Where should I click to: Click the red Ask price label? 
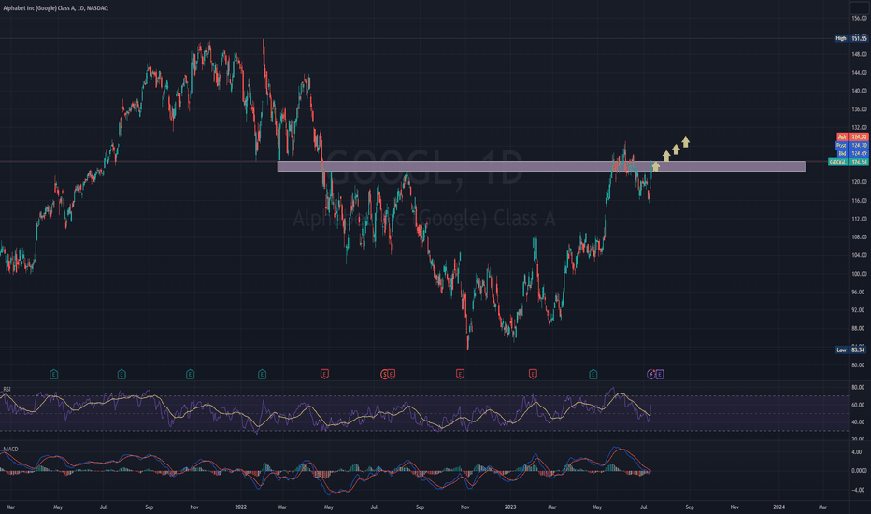click(x=852, y=136)
